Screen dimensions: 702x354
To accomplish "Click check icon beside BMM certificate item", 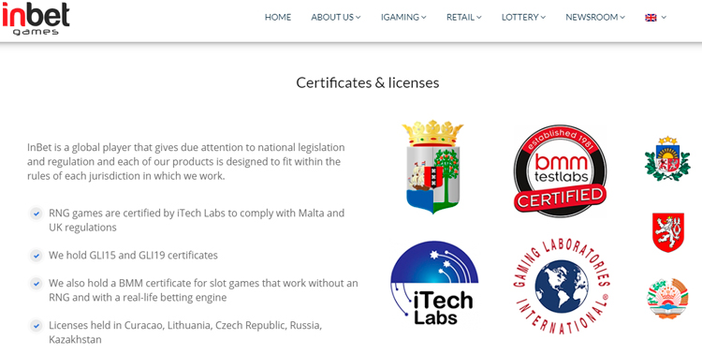I will click(x=37, y=284).
